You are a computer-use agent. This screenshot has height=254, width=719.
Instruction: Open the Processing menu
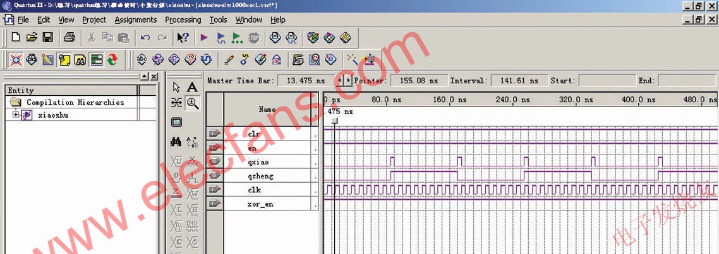(x=183, y=20)
